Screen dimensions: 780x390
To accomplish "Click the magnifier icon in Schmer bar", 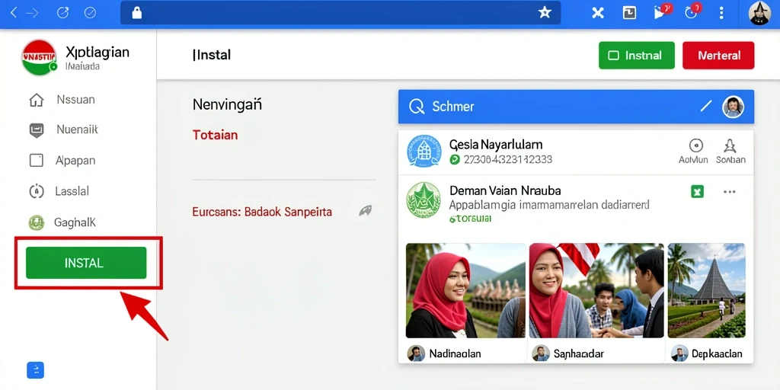I will [417, 107].
